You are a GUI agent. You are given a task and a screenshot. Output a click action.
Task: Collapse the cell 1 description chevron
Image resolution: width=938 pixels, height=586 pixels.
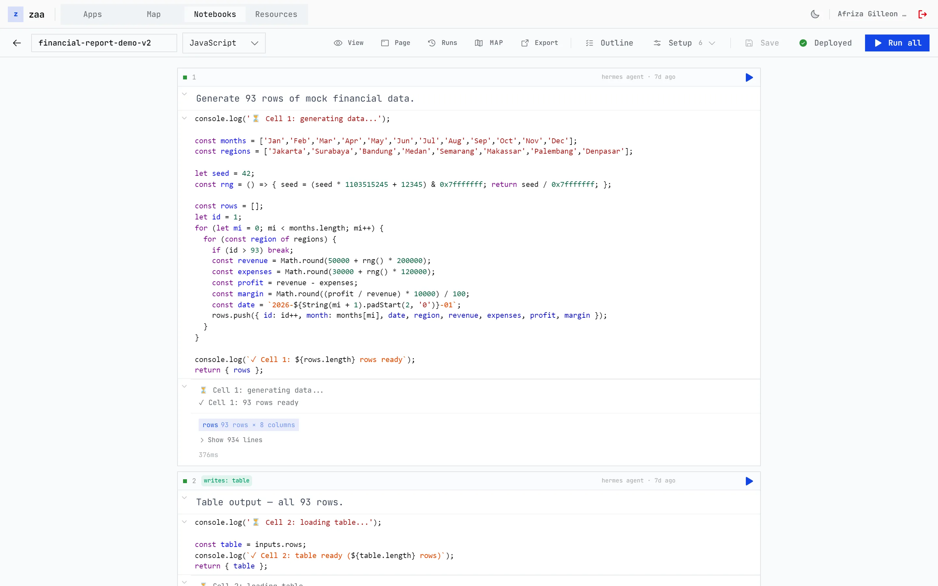[184, 94]
